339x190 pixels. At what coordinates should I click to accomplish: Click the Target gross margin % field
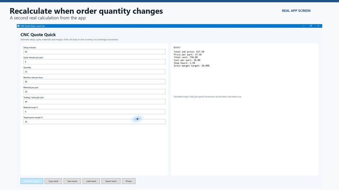[94, 121]
